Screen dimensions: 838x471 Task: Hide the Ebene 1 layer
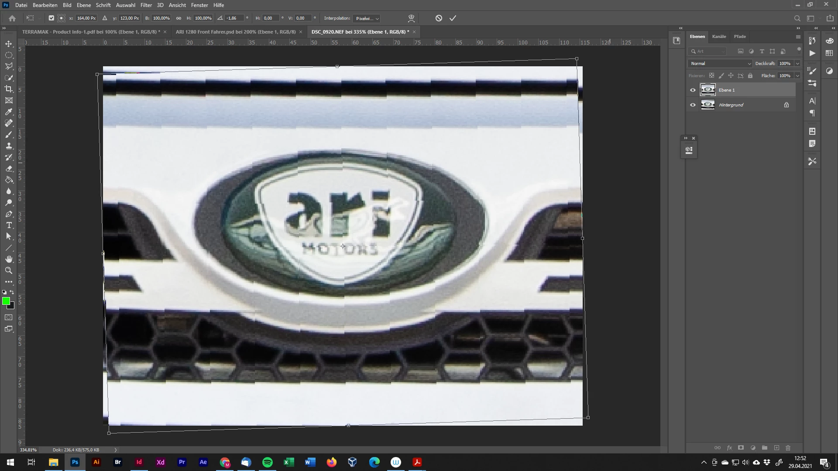[x=693, y=90]
